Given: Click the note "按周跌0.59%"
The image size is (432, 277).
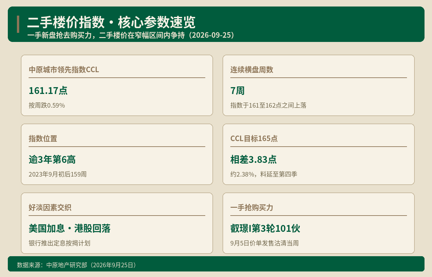Looking at the screenshot, I should point(47,105).
